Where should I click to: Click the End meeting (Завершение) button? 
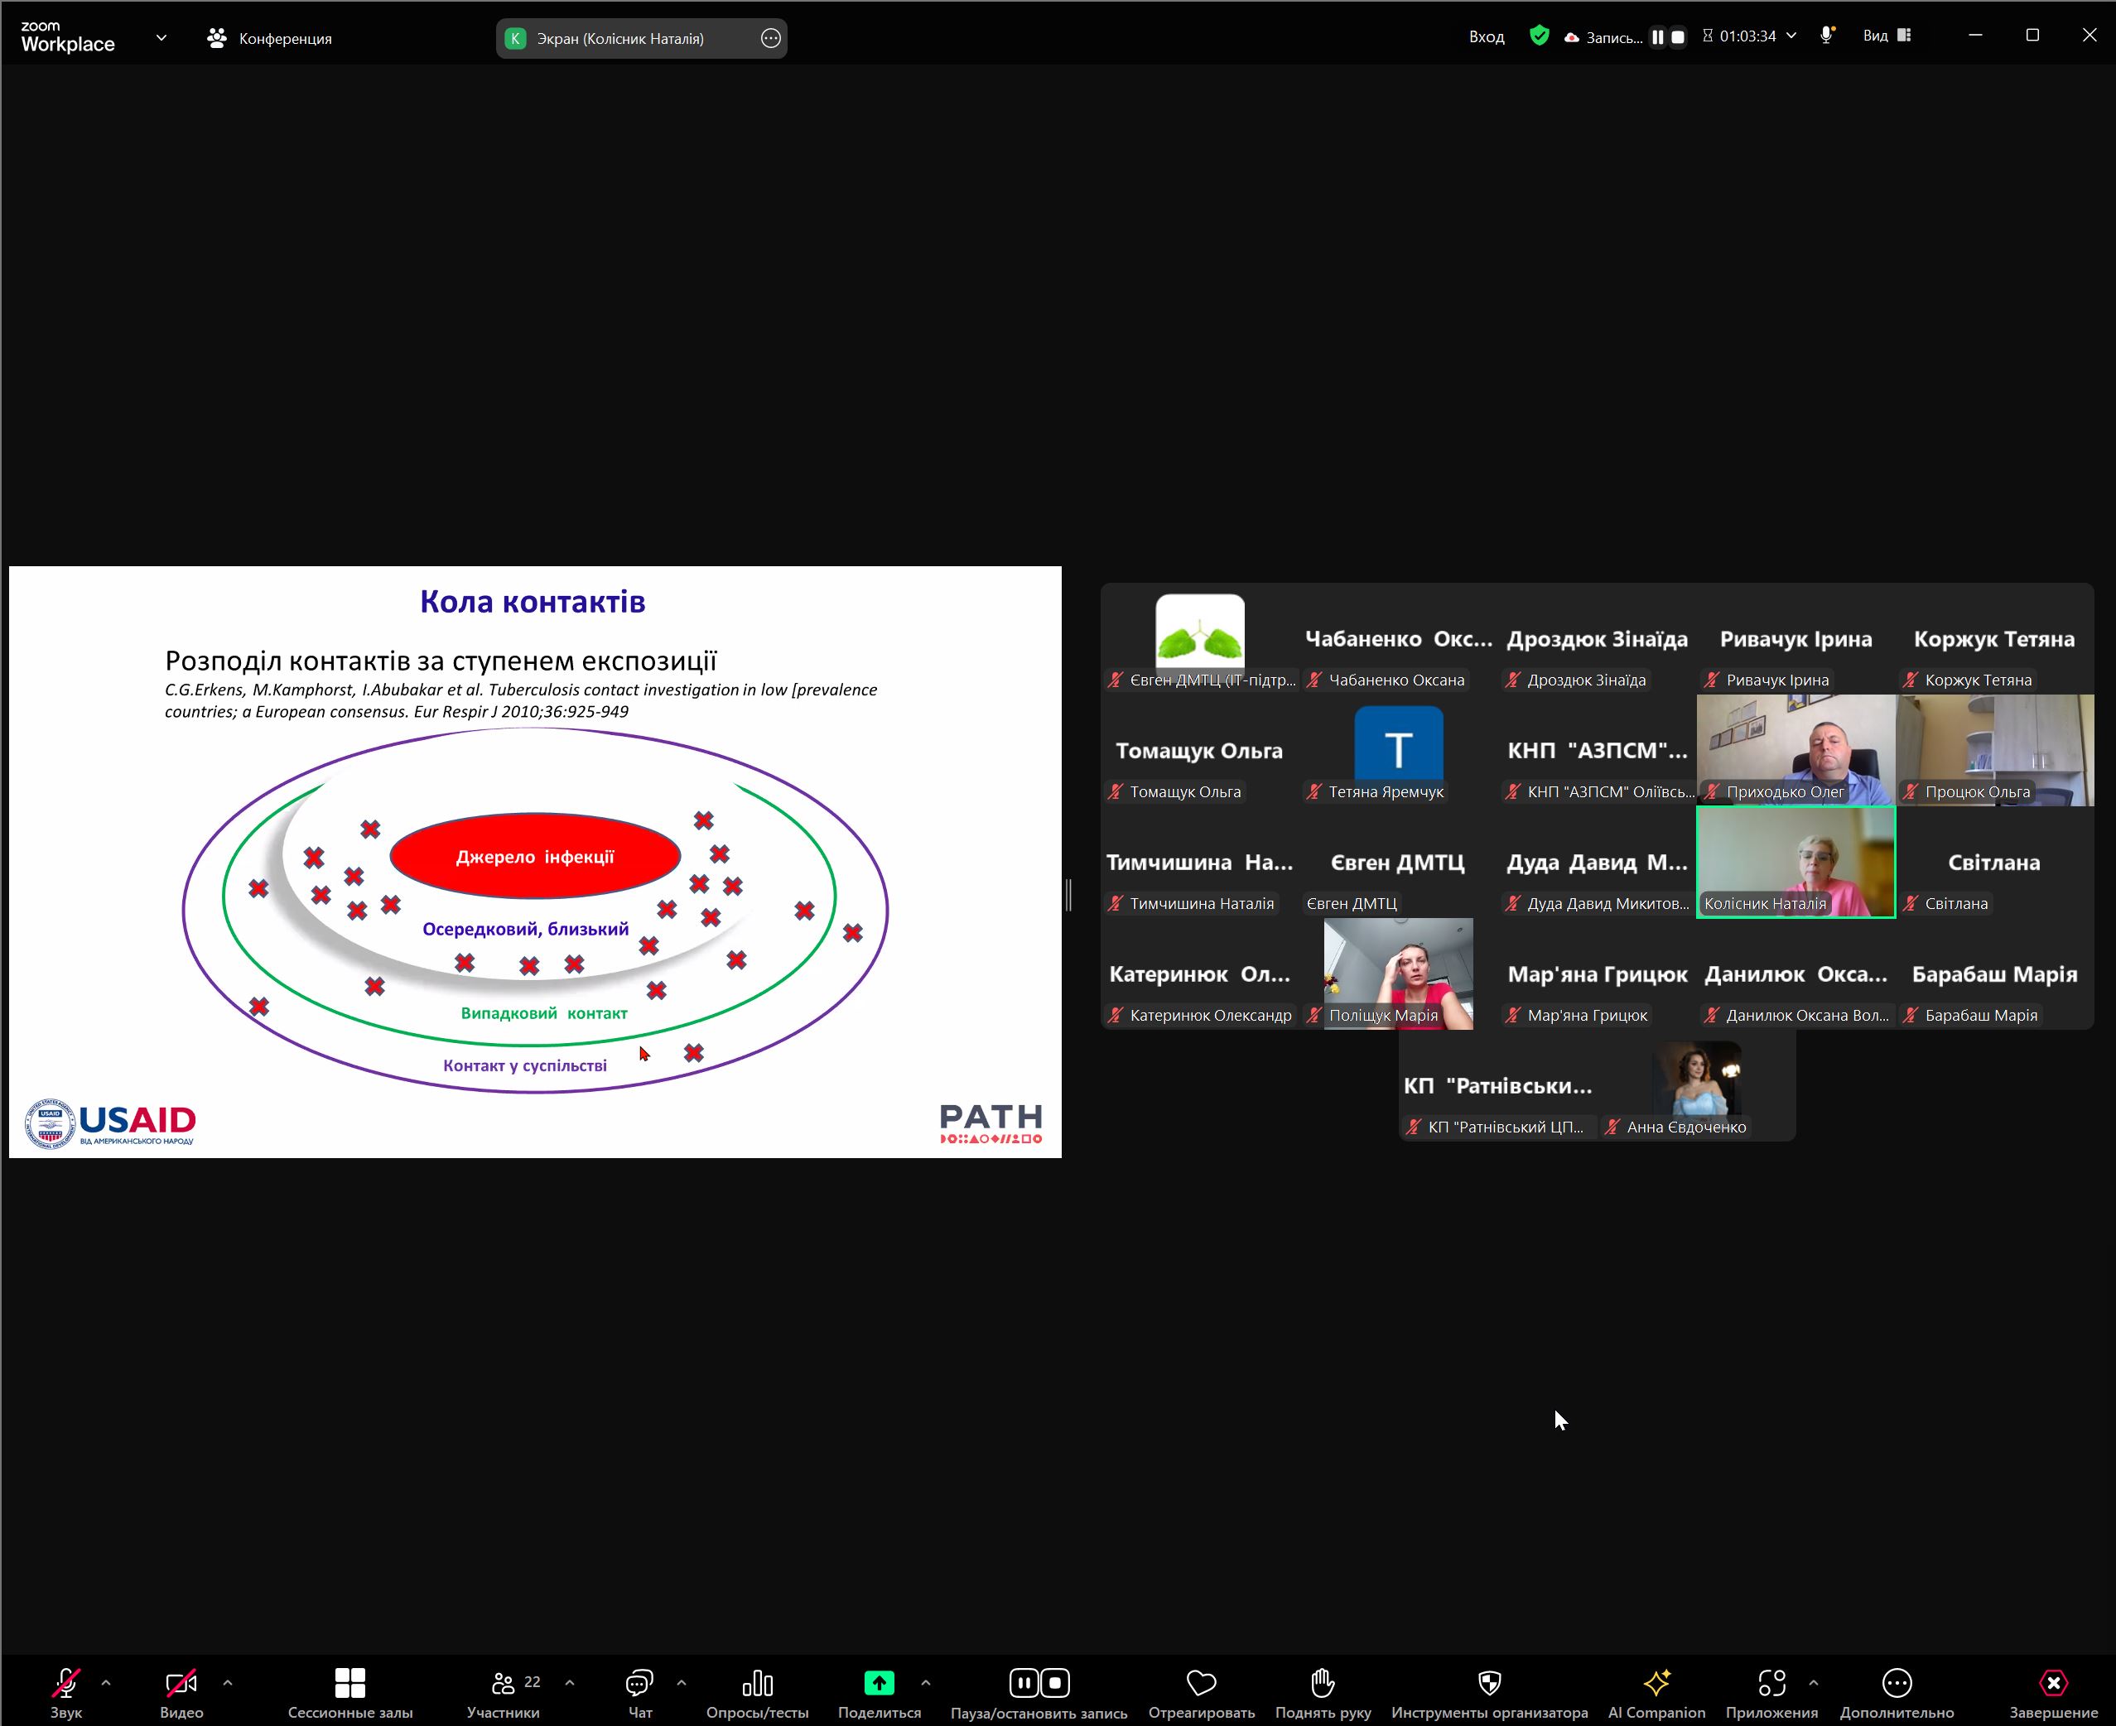[2053, 1683]
